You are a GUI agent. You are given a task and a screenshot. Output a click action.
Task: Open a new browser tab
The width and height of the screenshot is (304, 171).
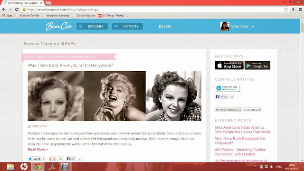[48, 3]
